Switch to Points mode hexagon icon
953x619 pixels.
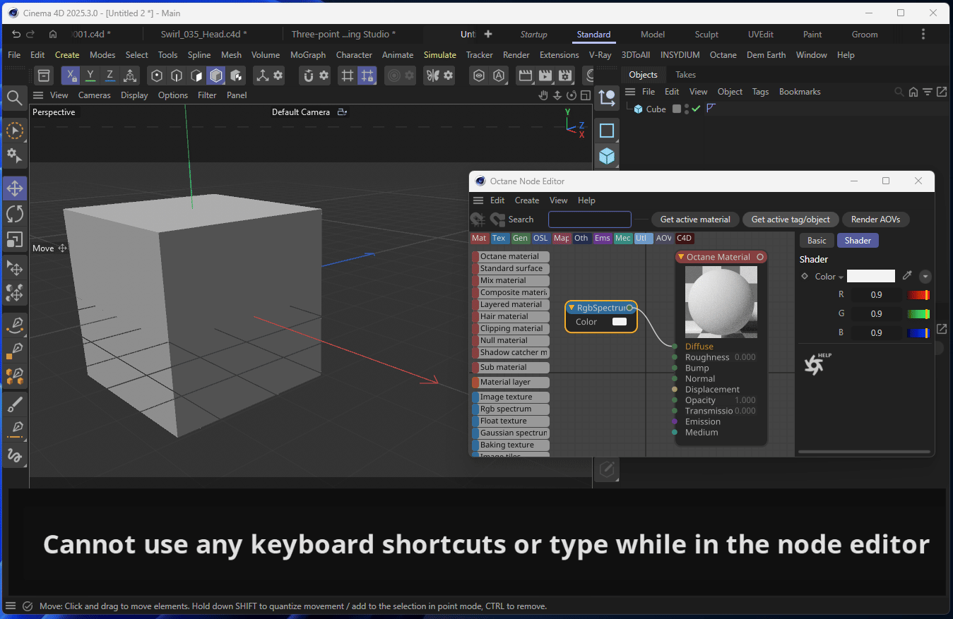(x=157, y=76)
